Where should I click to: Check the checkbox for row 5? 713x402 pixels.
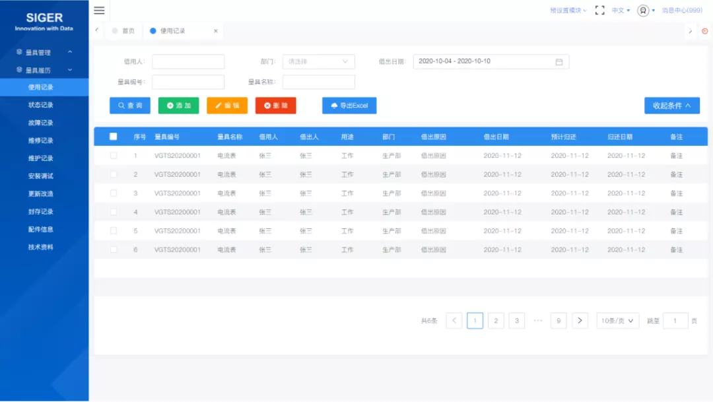coord(114,231)
